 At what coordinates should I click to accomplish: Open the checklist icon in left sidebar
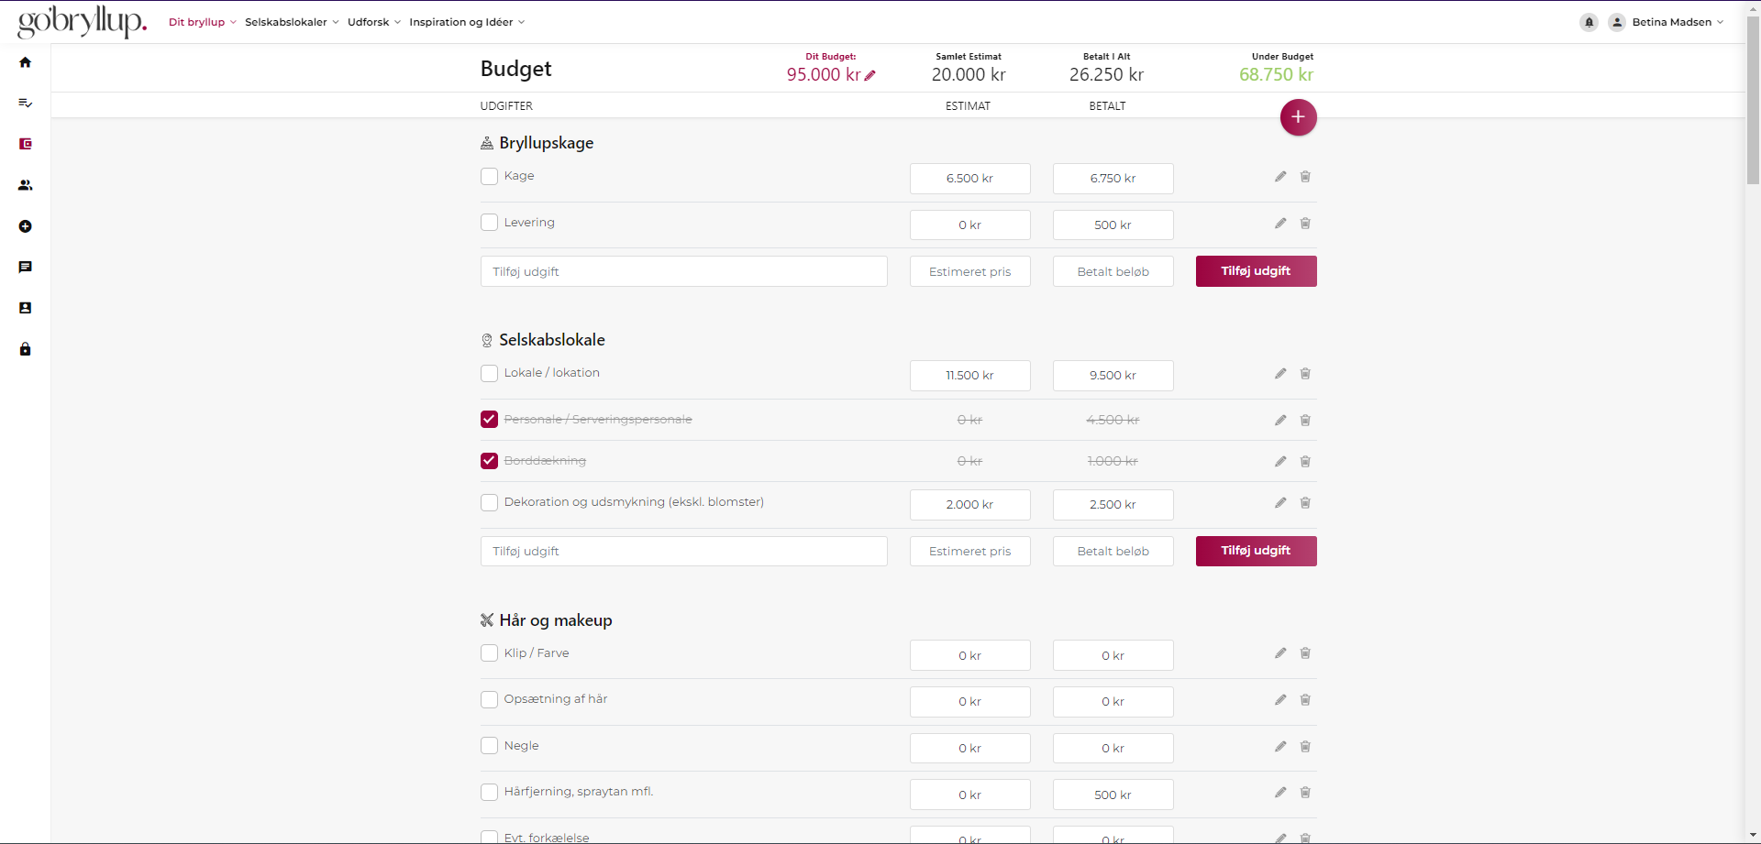coord(26,104)
